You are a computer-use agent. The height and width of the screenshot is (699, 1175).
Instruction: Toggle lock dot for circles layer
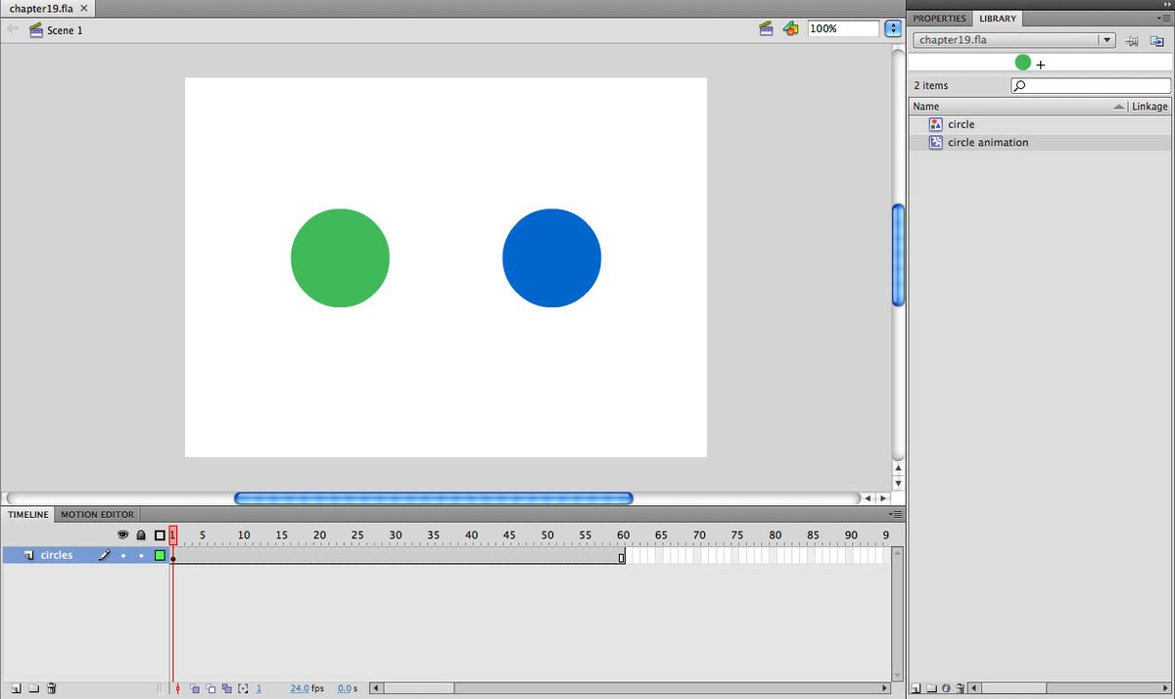click(x=141, y=556)
